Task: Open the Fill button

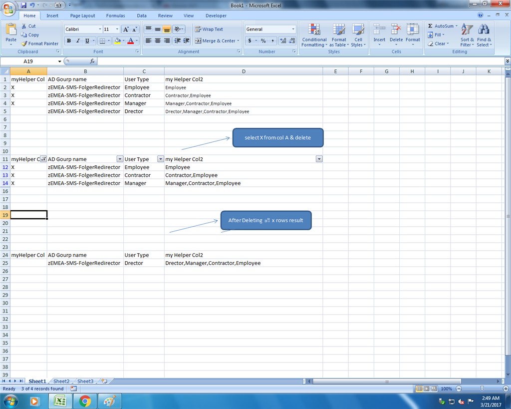Action: click(x=436, y=35)
